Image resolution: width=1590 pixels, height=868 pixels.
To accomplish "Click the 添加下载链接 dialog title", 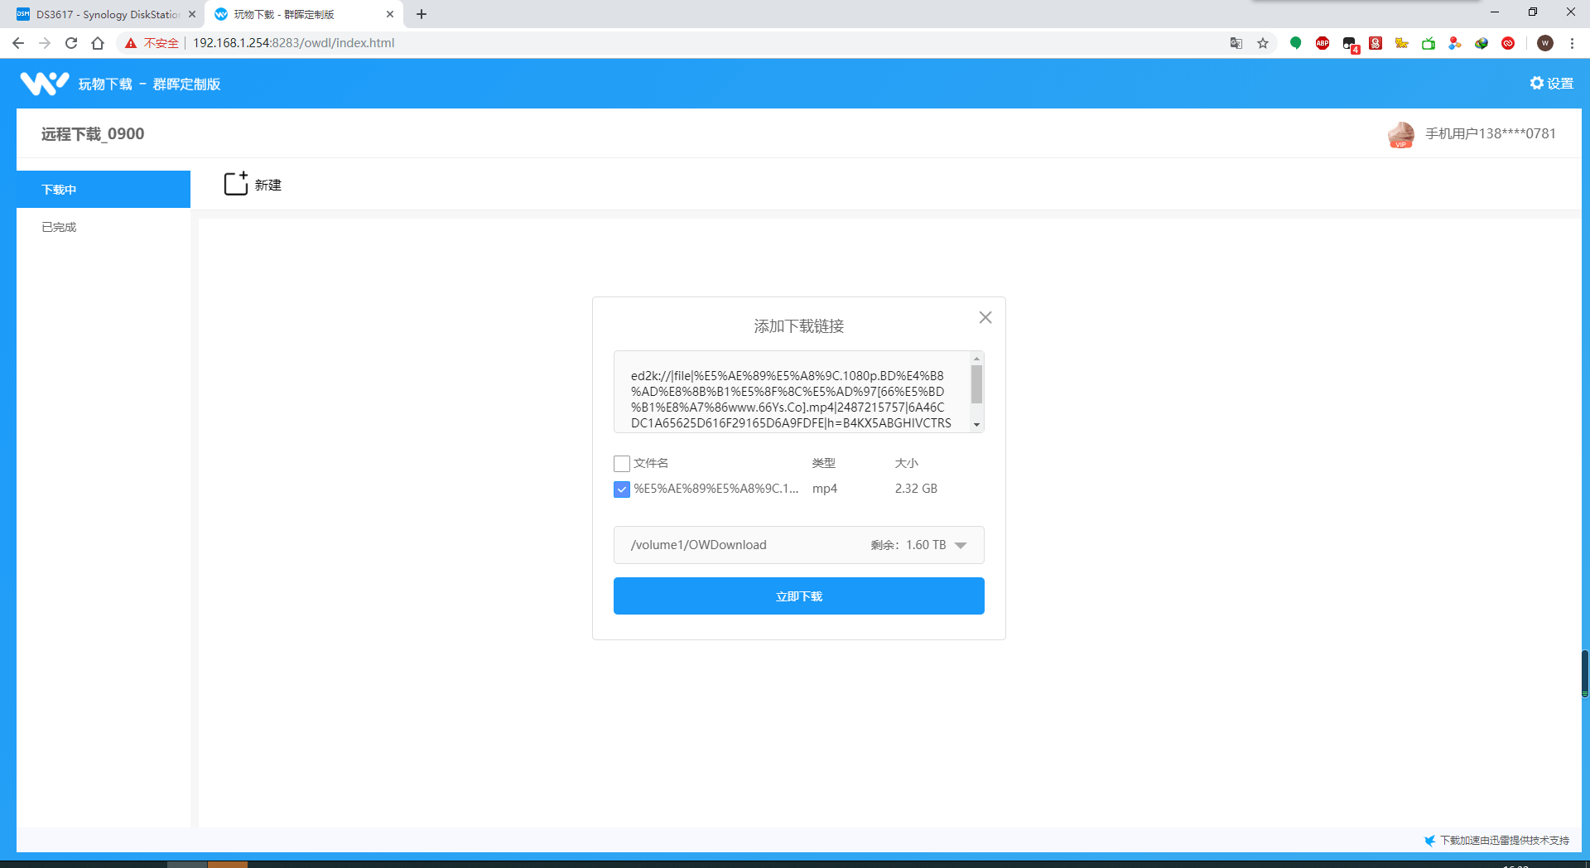I will click(x=799, y=326).
